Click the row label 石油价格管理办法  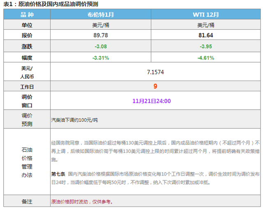[27, 162]
